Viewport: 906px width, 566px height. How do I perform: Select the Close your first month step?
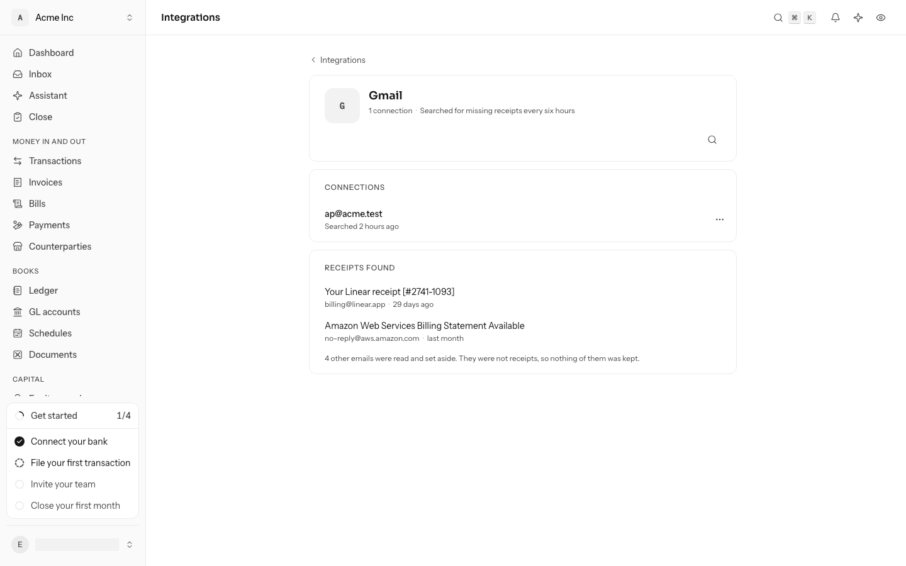73,506
